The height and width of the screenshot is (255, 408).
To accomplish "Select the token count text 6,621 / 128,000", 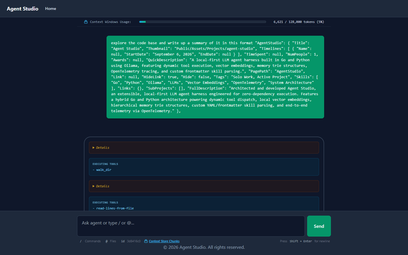I will click(287, 22).
